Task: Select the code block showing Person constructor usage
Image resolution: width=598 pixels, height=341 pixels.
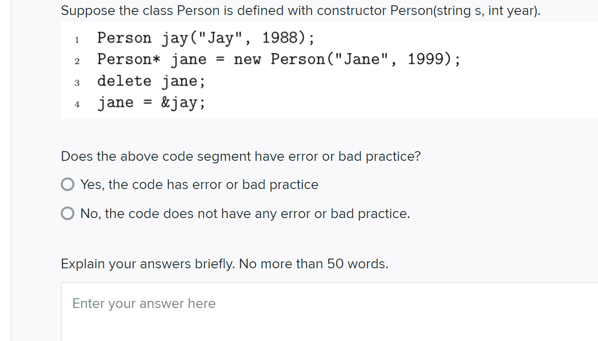Action: (x=264, y=70)
